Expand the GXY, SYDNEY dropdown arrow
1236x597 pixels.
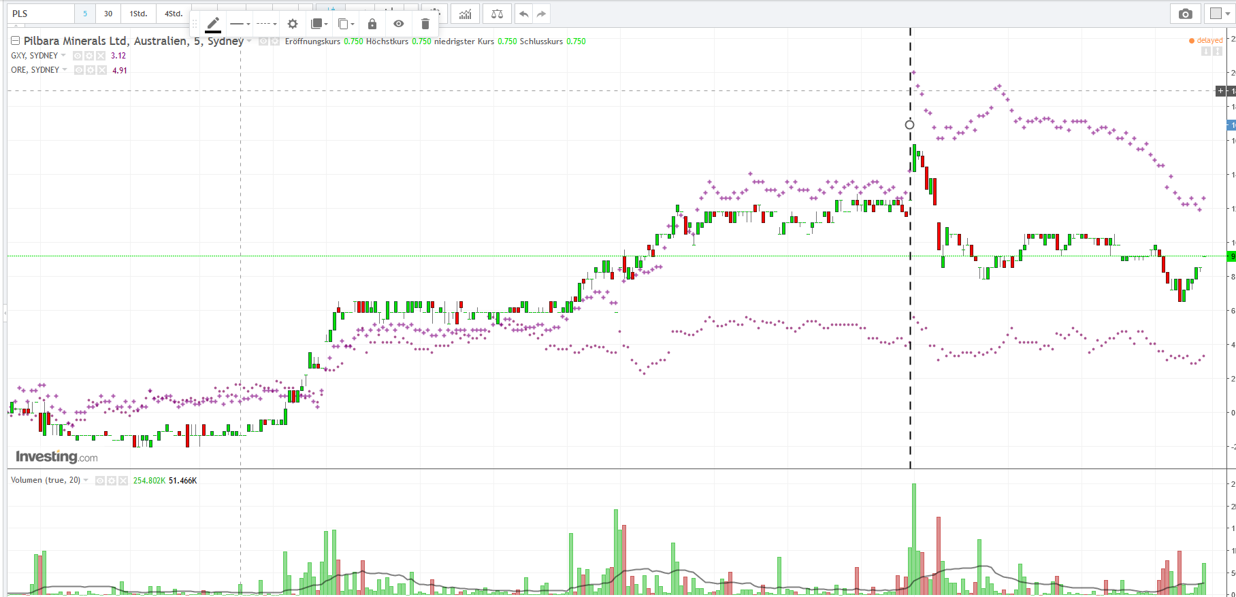[x=64, y=56]
